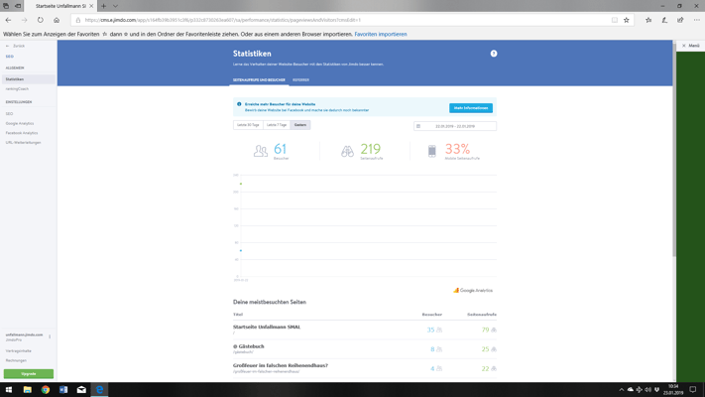Expand the account options menu in sidebar
705x397 pixels.
pos(50,336)
